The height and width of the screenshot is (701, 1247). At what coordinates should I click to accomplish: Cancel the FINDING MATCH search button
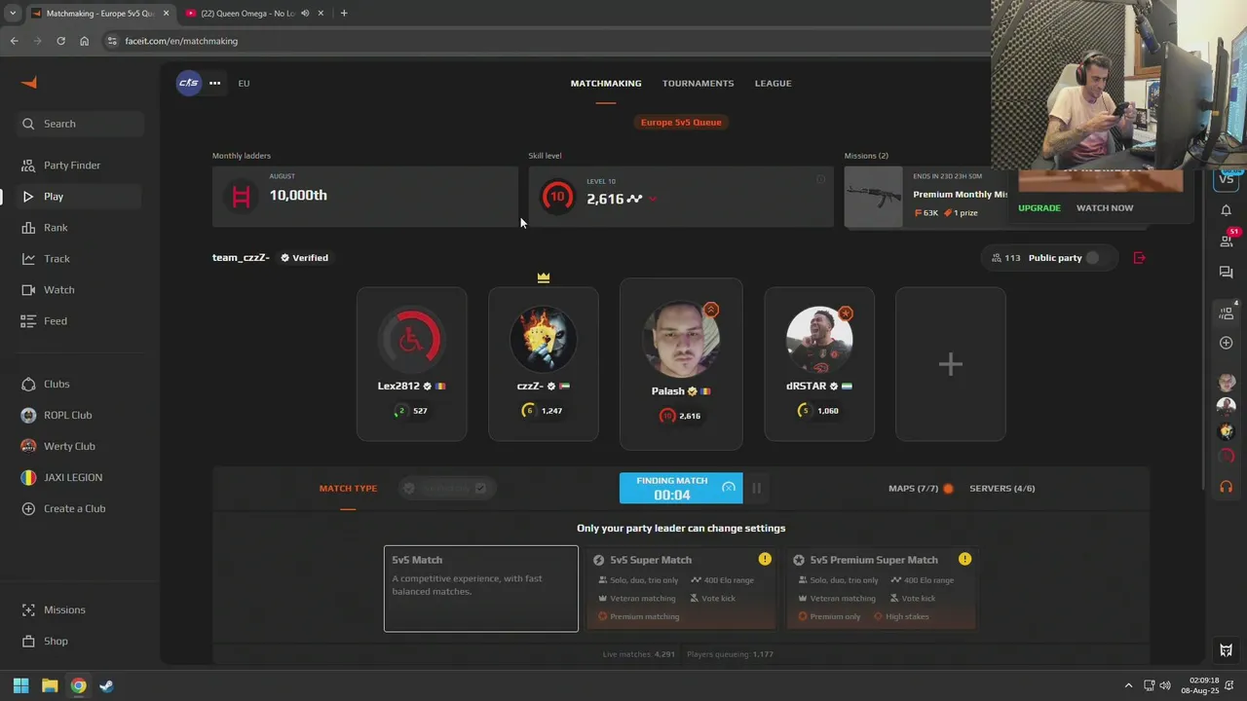(681, 488)
